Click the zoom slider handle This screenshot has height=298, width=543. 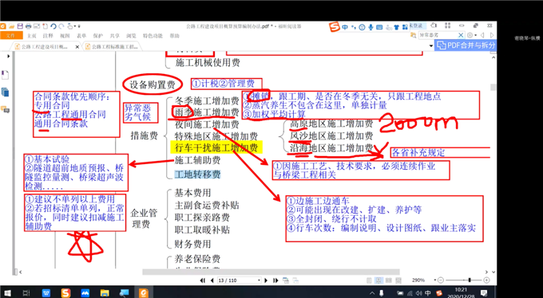click(x=470, y=280)
